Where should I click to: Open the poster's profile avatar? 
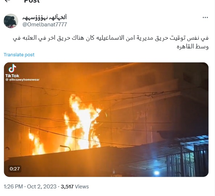(x=11, y=21)
